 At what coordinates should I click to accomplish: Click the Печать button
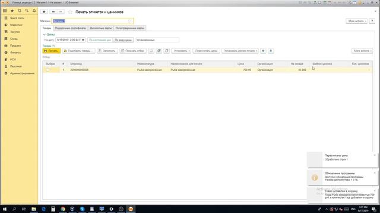pyautogui.click(x=52, y=51)
